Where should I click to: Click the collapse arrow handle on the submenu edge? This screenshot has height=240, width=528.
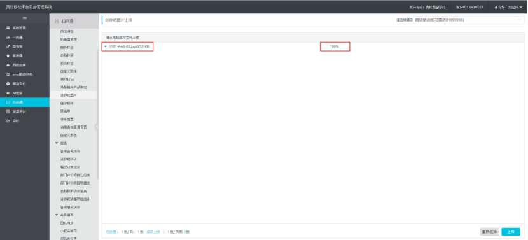pyautogui.click(x=97, y=127)
